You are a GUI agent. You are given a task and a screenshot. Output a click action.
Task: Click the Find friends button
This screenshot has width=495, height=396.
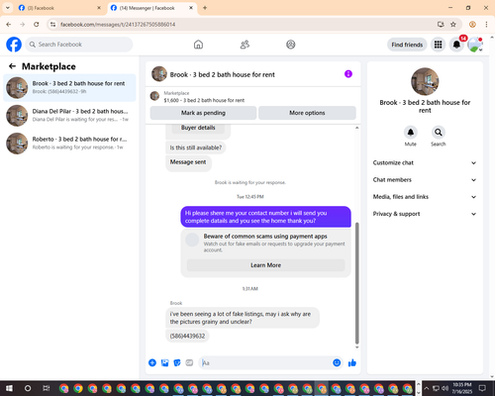(x=407, y=45)
